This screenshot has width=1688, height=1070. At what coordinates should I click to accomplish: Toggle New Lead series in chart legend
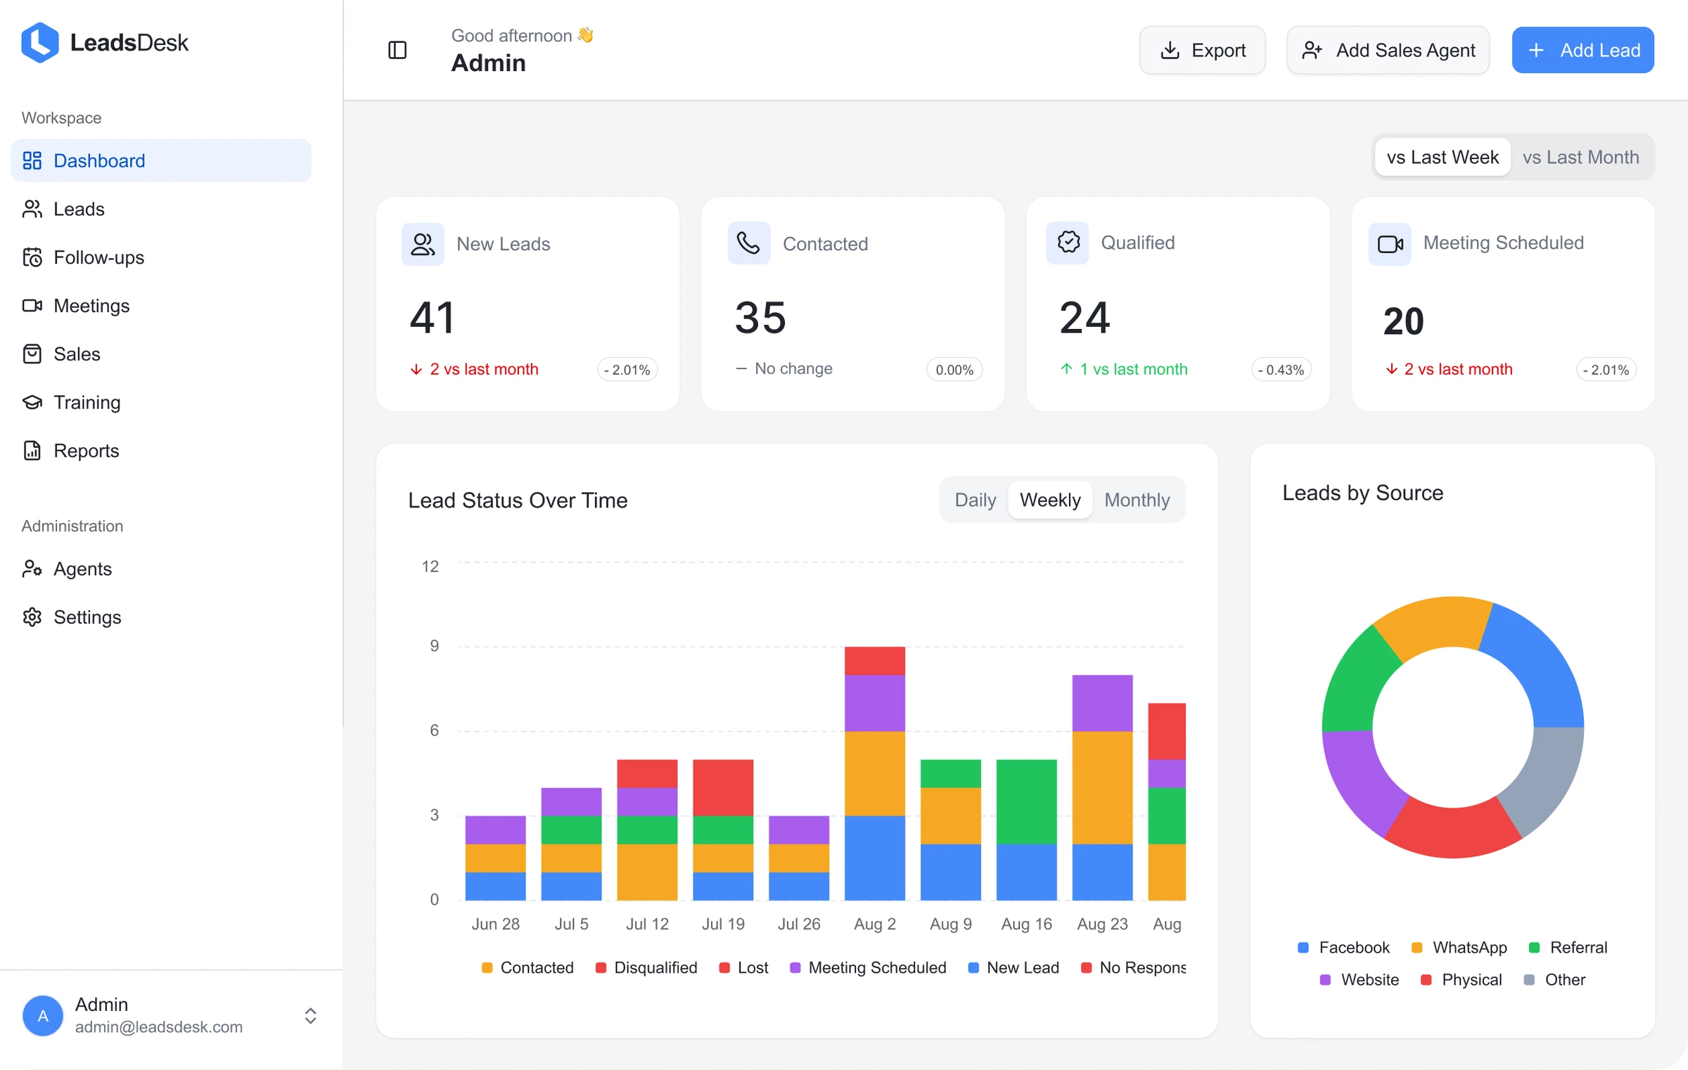click(x=1014, y=967)
